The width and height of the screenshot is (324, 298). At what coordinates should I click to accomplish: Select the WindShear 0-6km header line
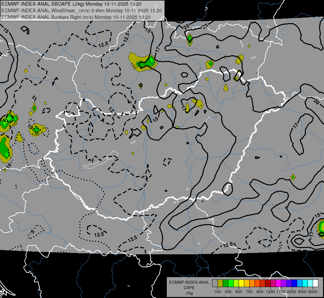pos(81,11)
